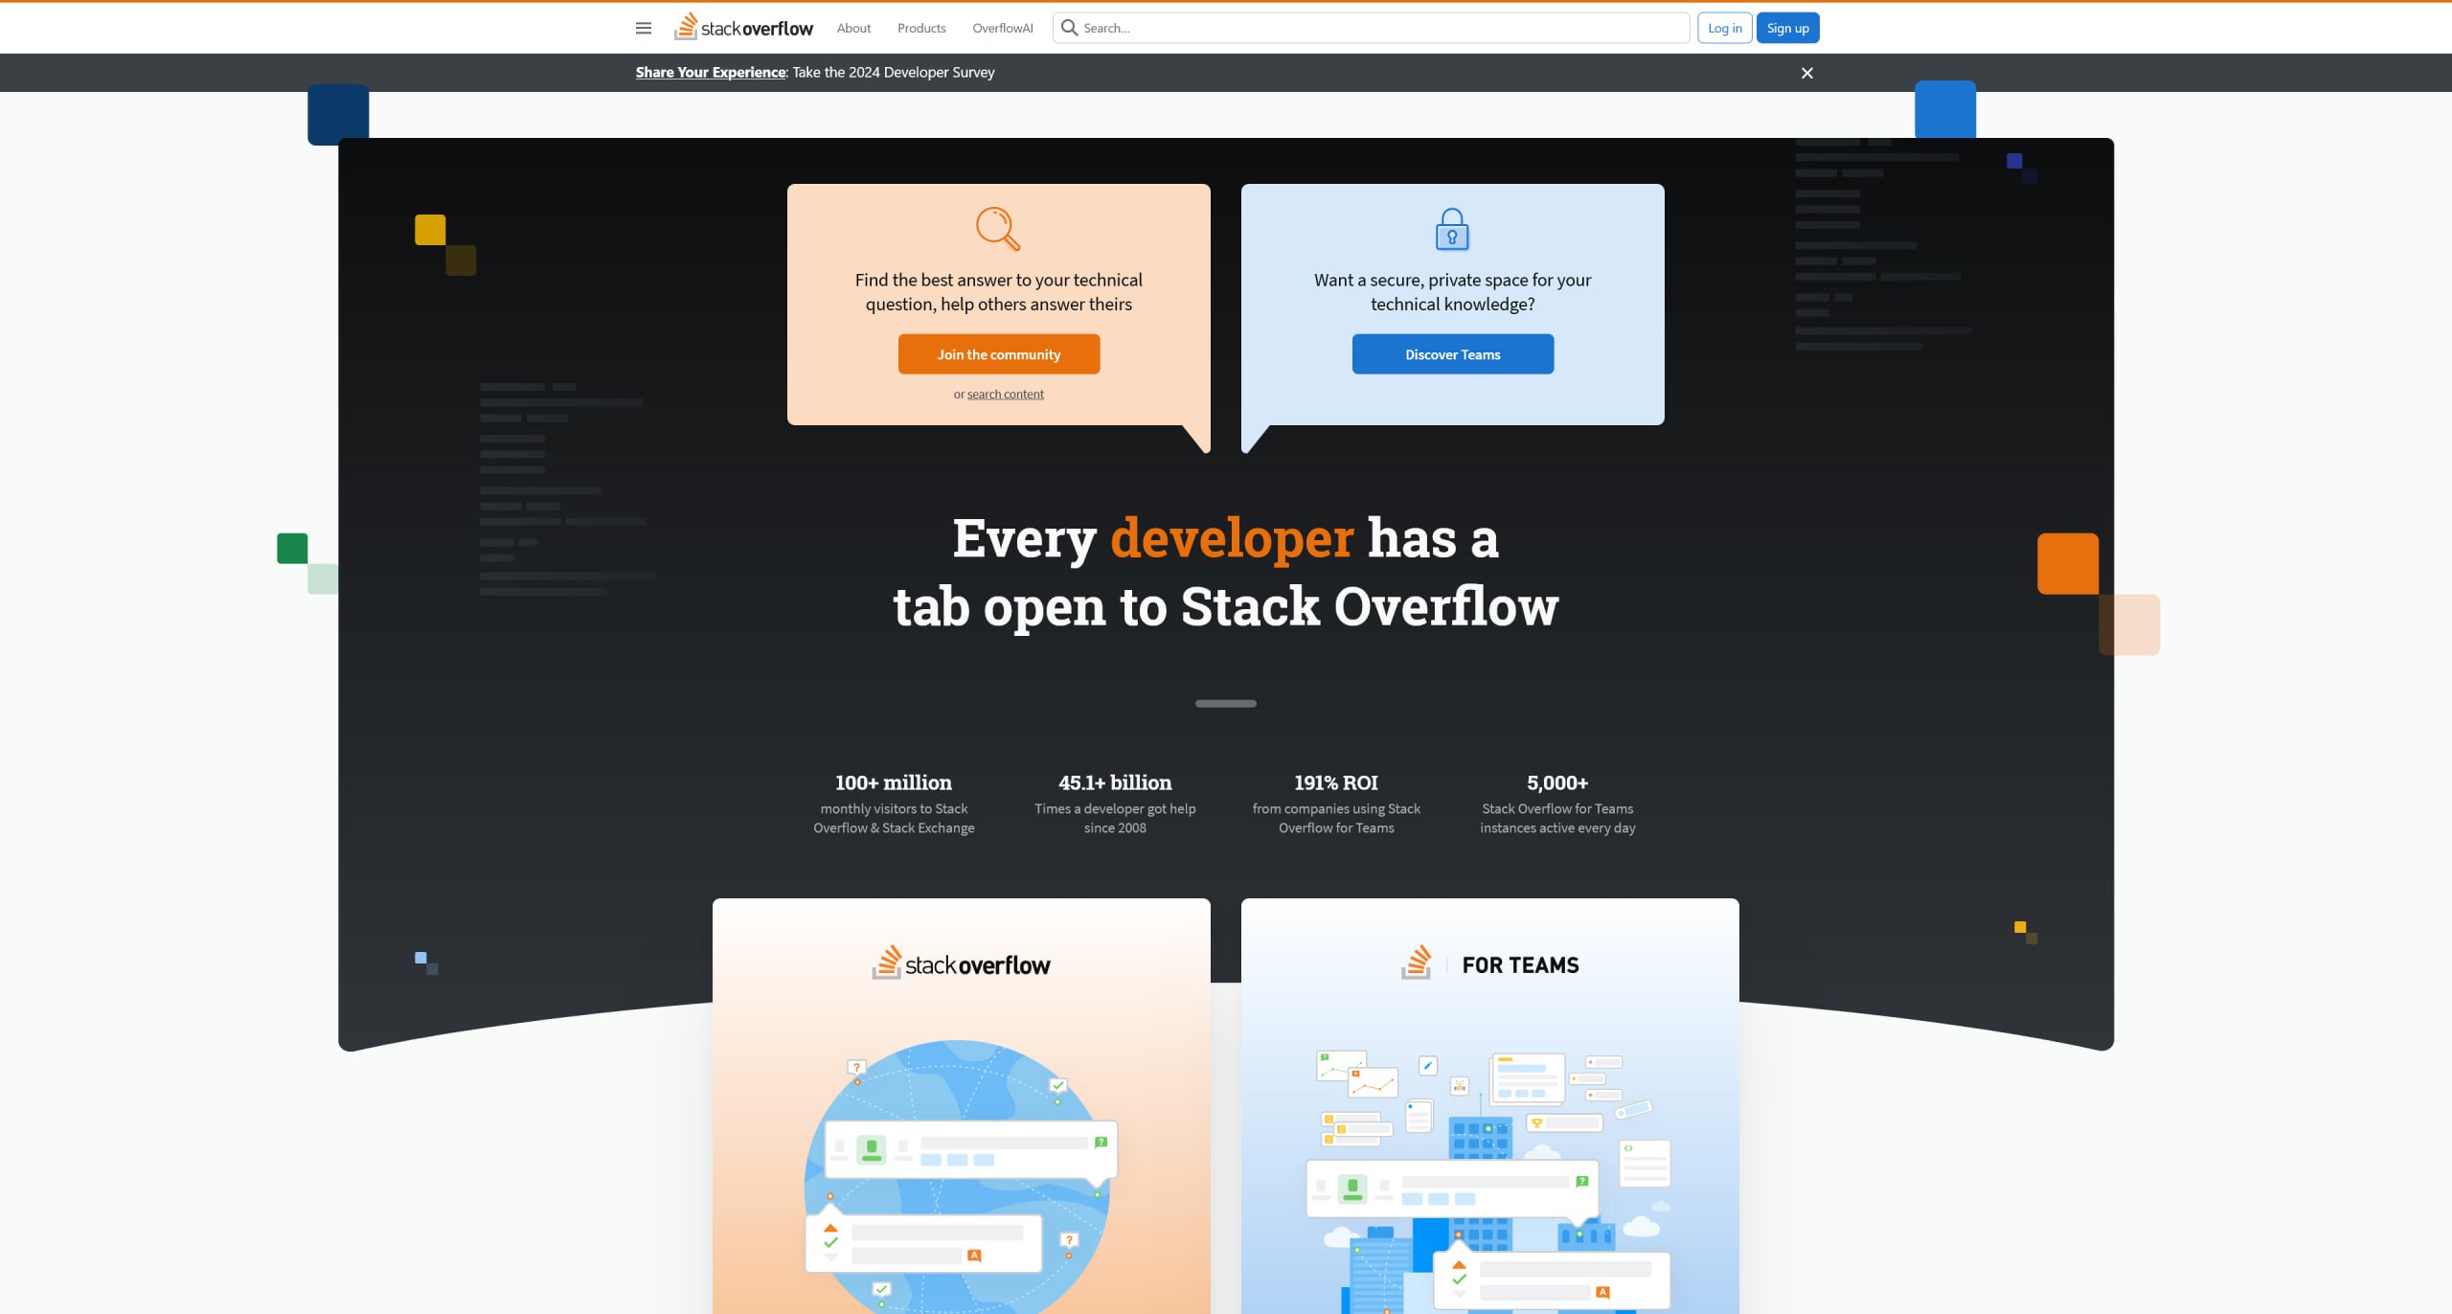Click the globe illustration thumbnail
The height and width of the screenshot is (1314, 2452).
pyautogui.click(x=960, y=1176)
